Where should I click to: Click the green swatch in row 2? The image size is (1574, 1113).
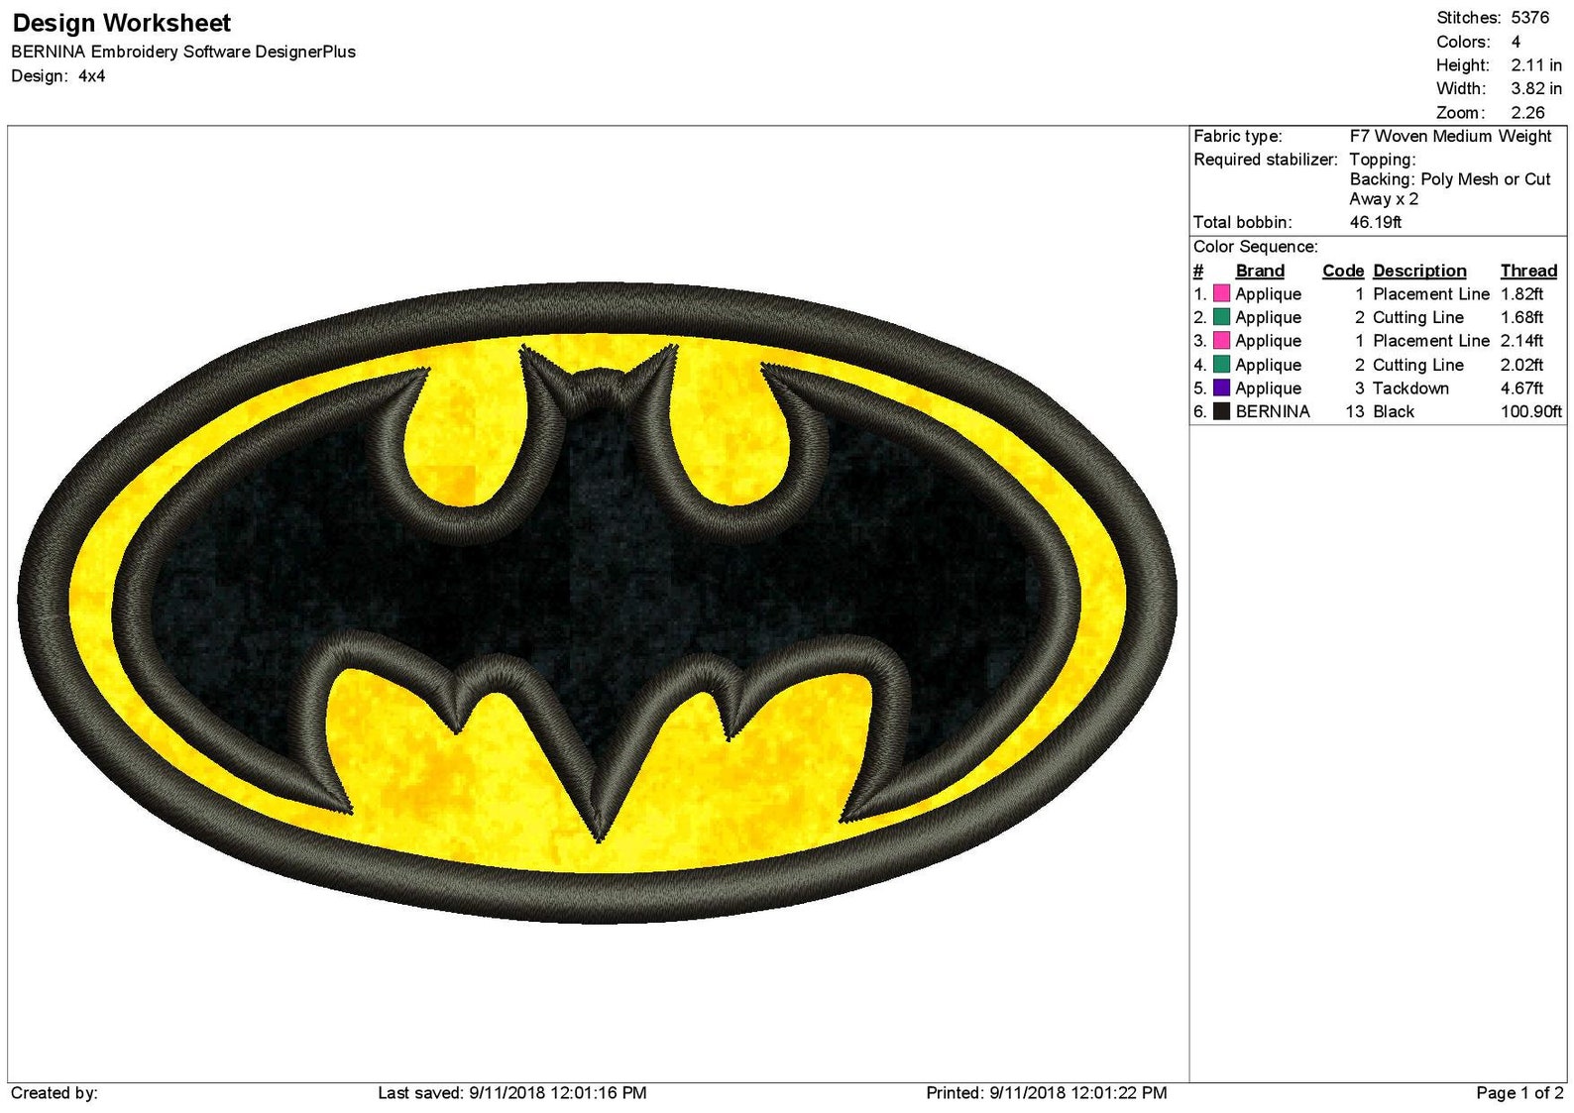[x=1221, y=317]
